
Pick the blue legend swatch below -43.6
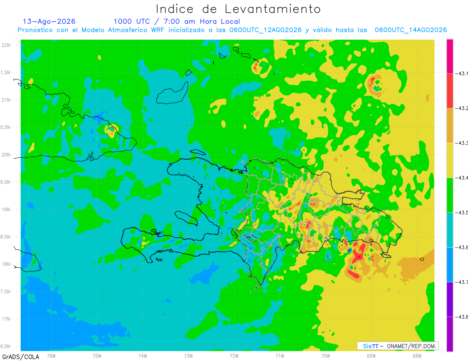point(450,264)
